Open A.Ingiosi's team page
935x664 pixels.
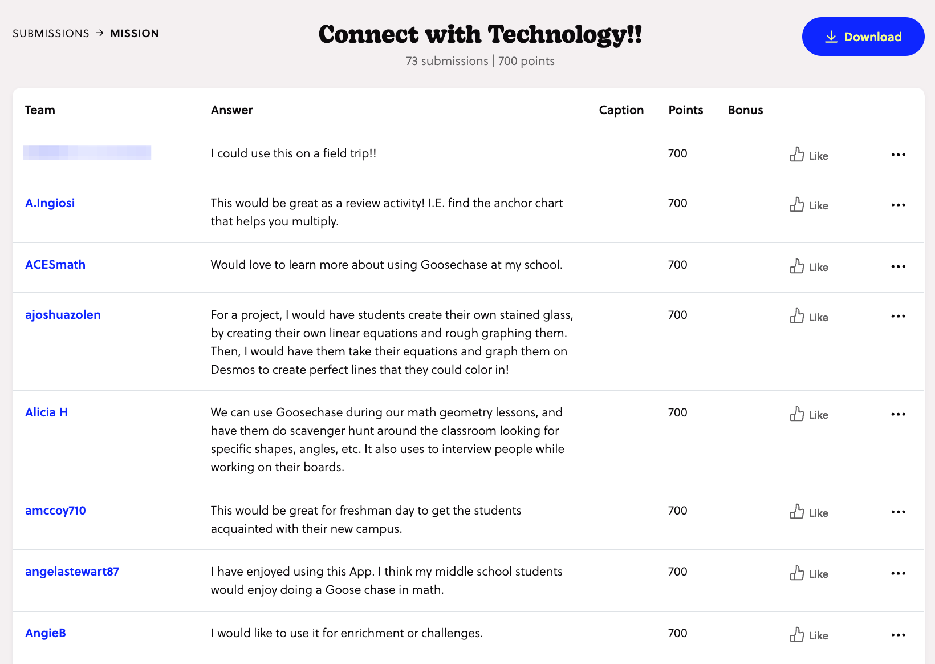50,203
